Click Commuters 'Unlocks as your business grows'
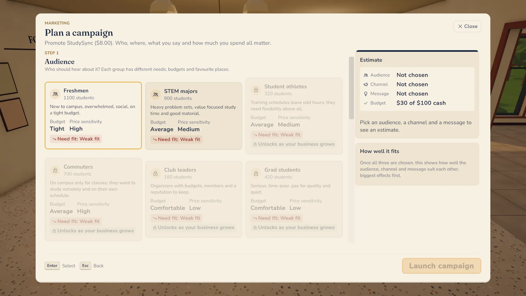The width and height of the screenshot is (526, 296). pyautogui.click(x=93, y=231)
